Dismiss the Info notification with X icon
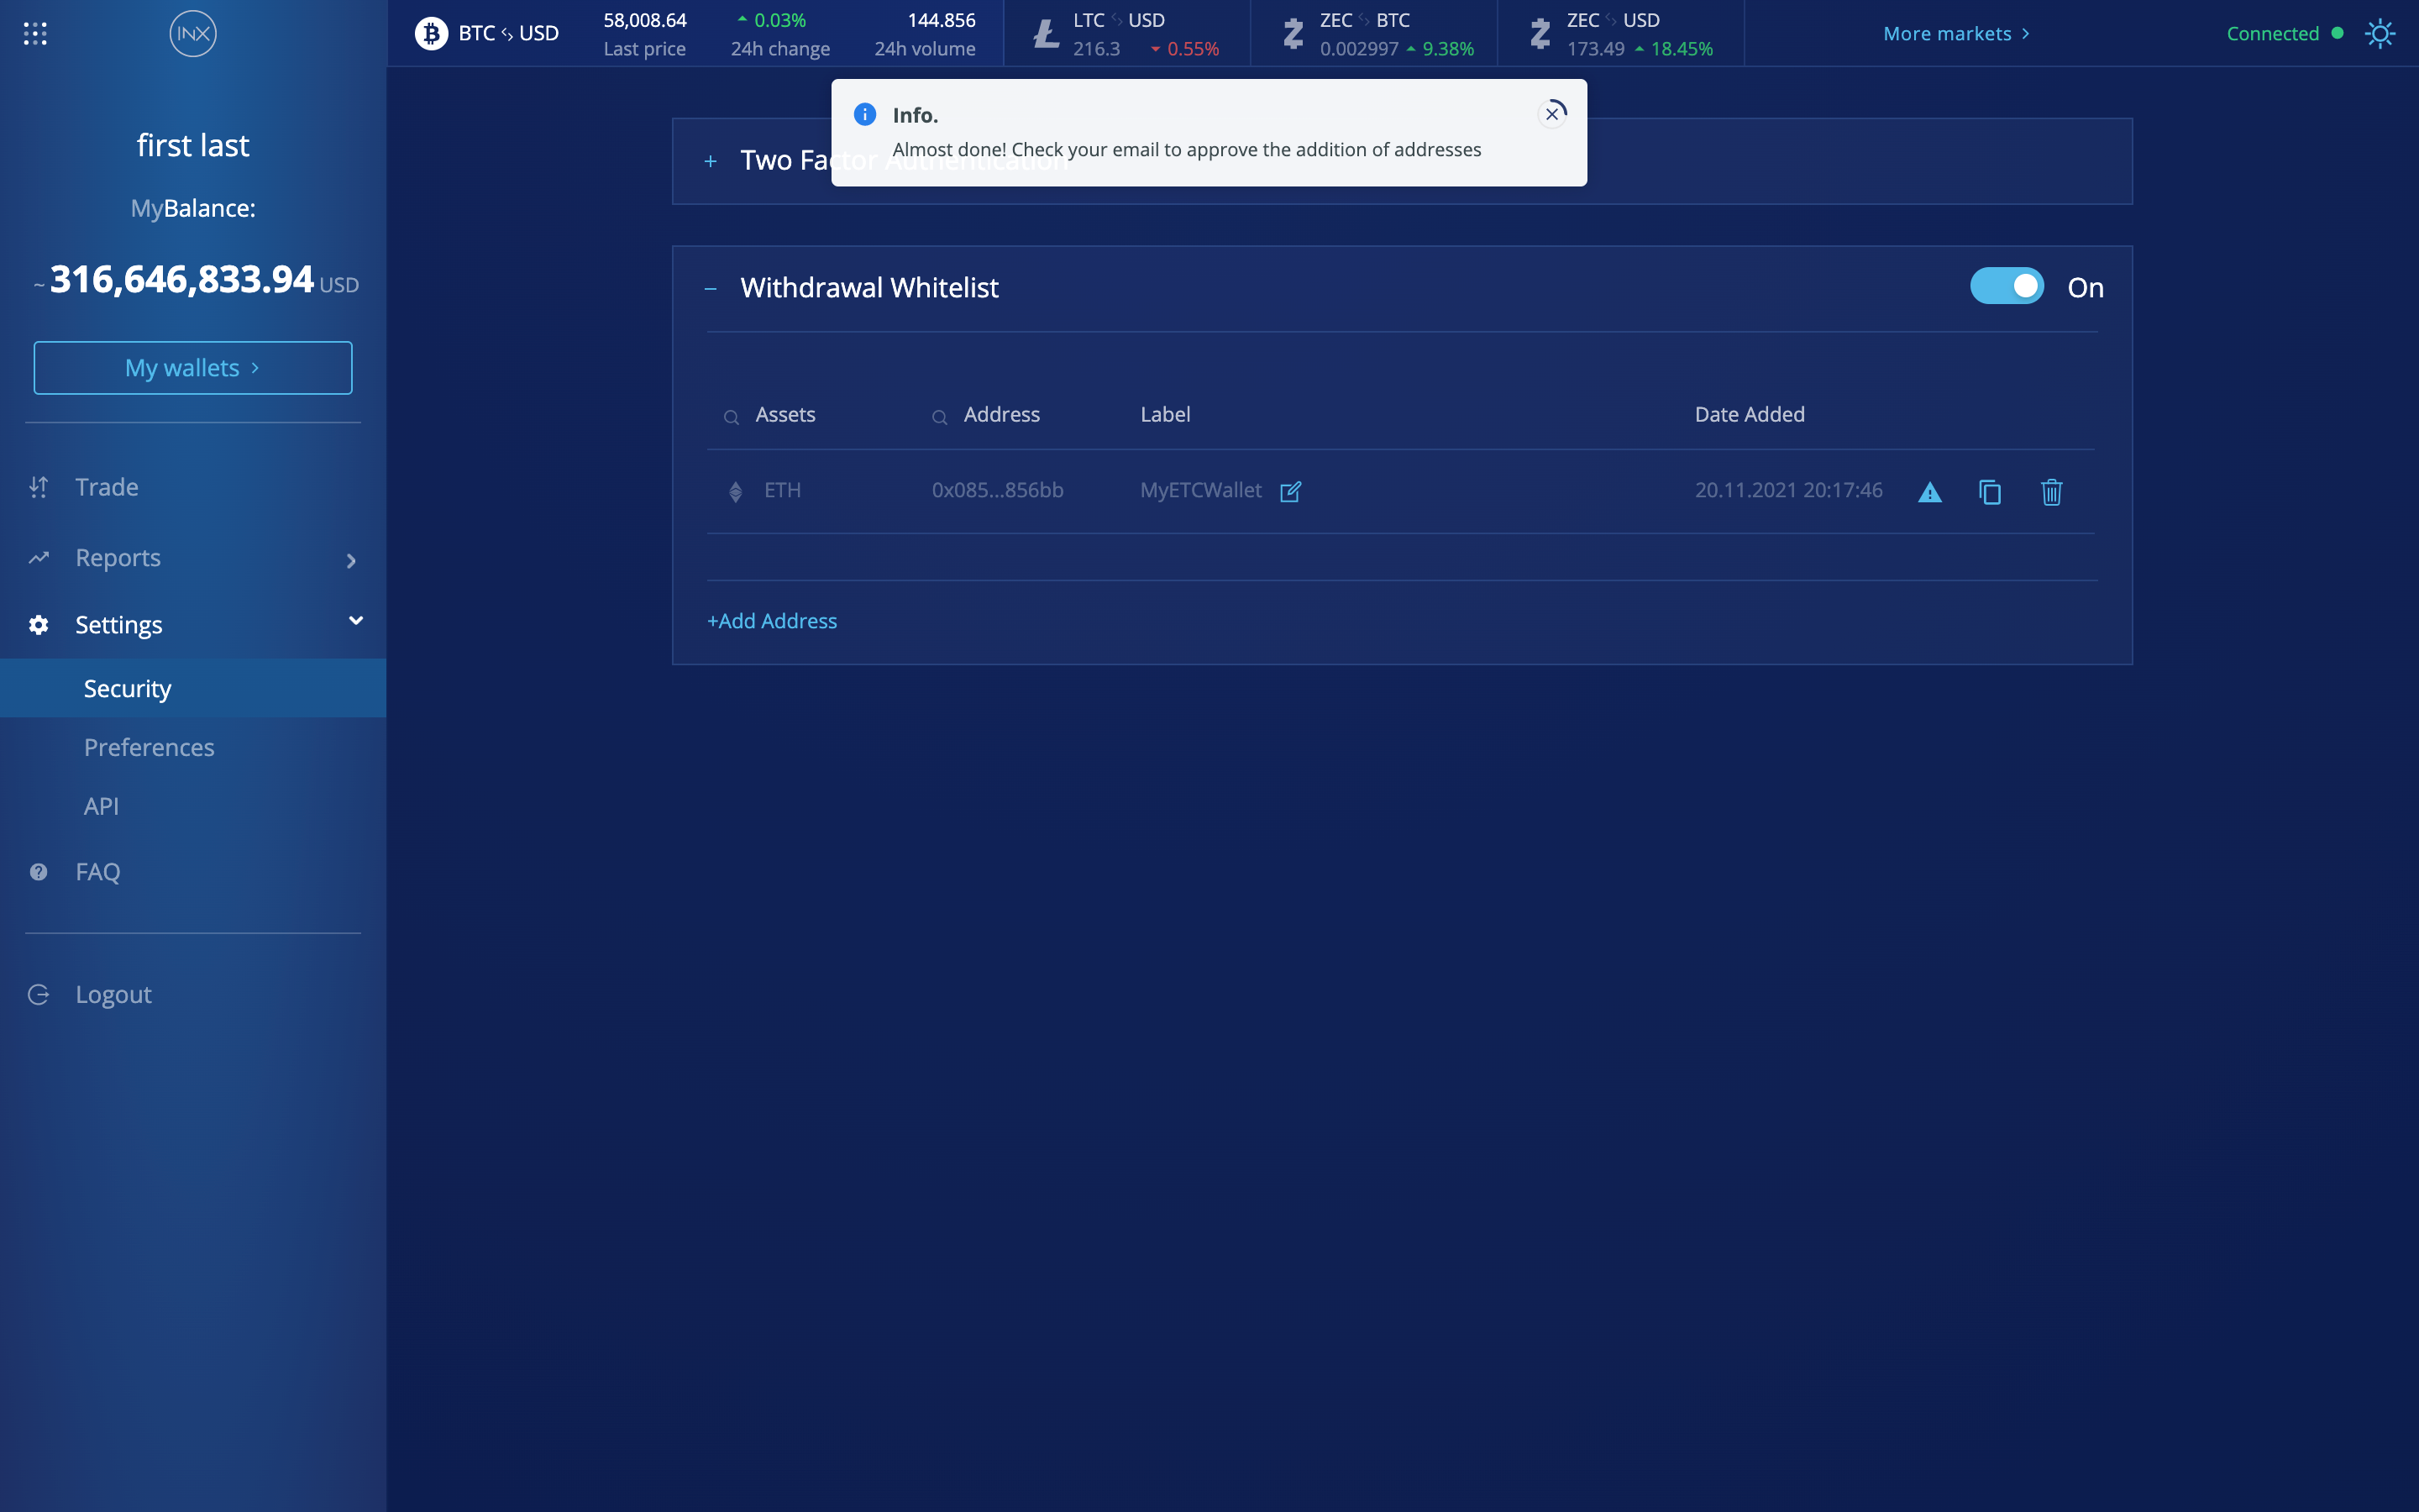2419x1512 pixels. point(1552,114)
